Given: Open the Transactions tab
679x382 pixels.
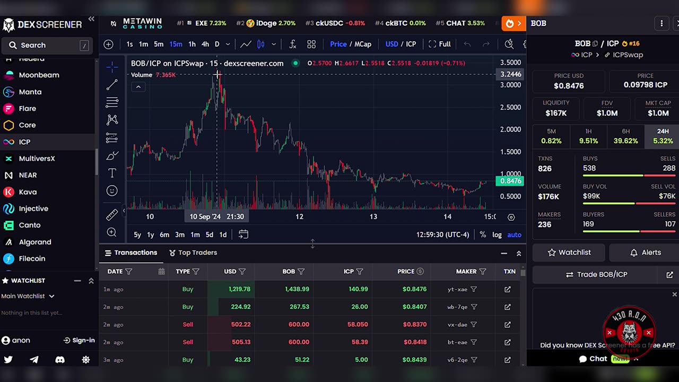Looking at the screenshot, I should click(131, 253).
